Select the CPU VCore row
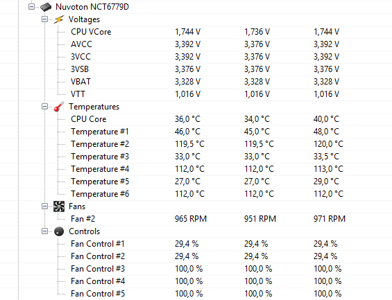Screen dimensions: 392x300 (x=196, y=32)
